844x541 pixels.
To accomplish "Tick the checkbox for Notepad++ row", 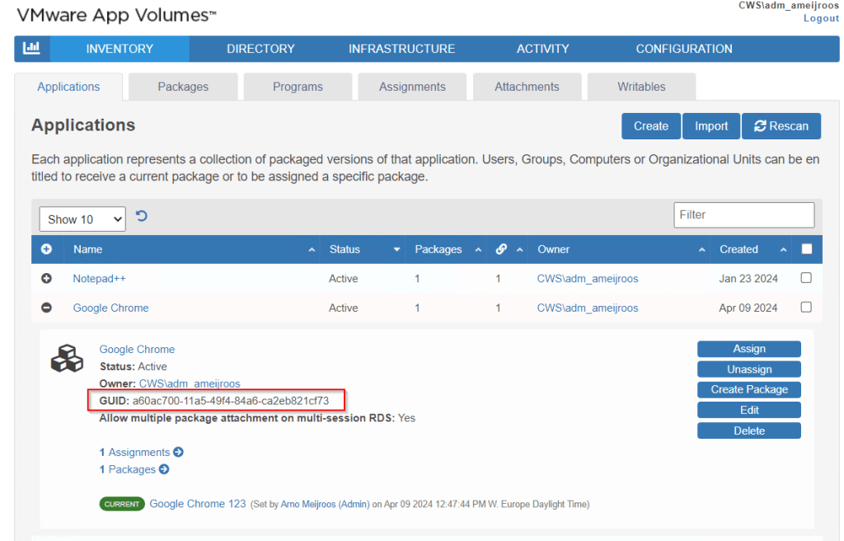I will tap(806, 278).
